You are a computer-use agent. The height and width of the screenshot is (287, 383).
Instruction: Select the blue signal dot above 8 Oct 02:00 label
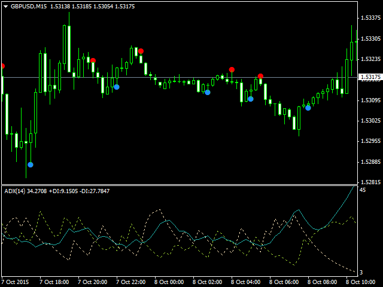[x=208, y=93]
